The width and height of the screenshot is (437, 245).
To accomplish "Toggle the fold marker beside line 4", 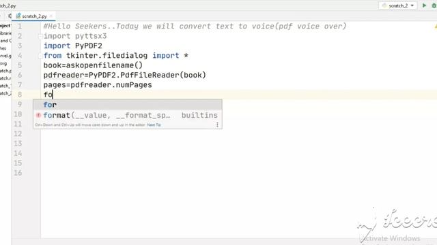I will [40, 56].
